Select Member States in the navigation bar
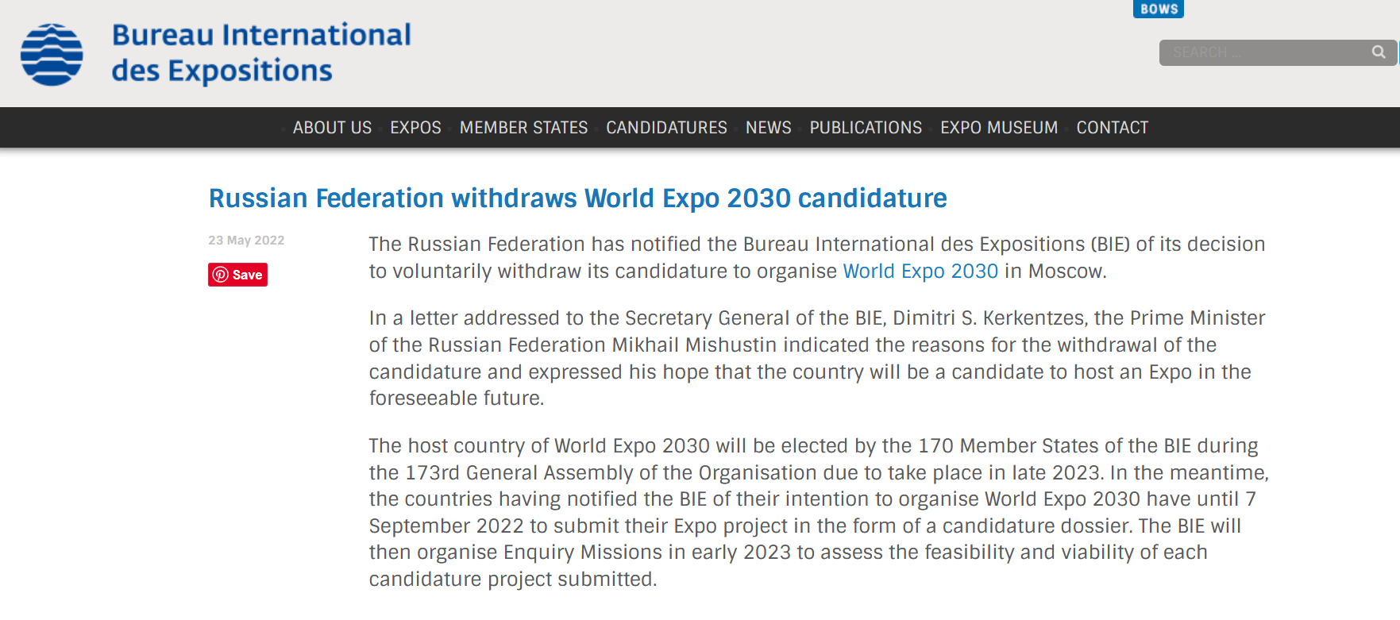This screenshot has width=1400, height=620. pos(523,128)
